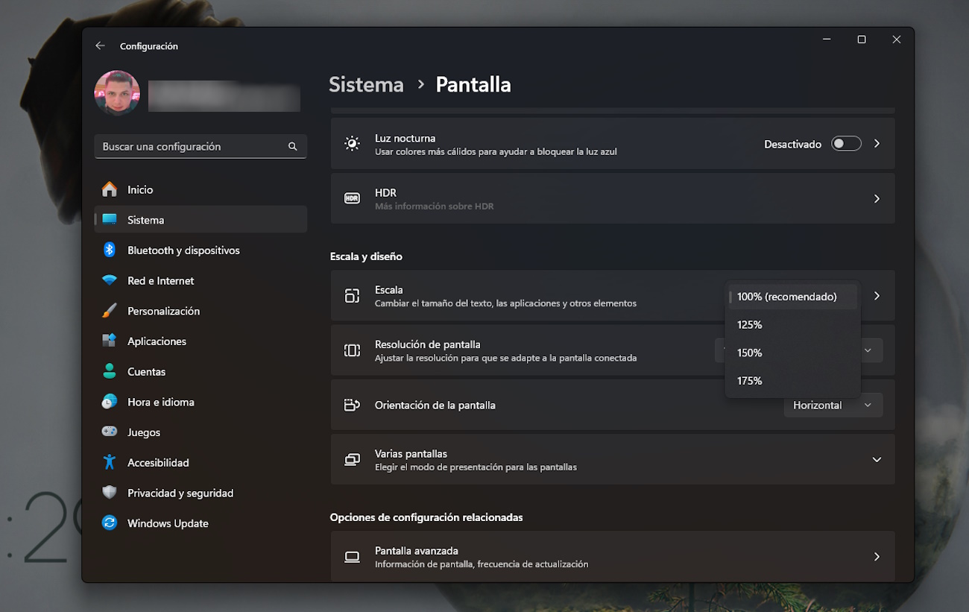This screenshot has height=612, width=969.
Task: Open the Cuentas settings page
Action: coord(201,371)
